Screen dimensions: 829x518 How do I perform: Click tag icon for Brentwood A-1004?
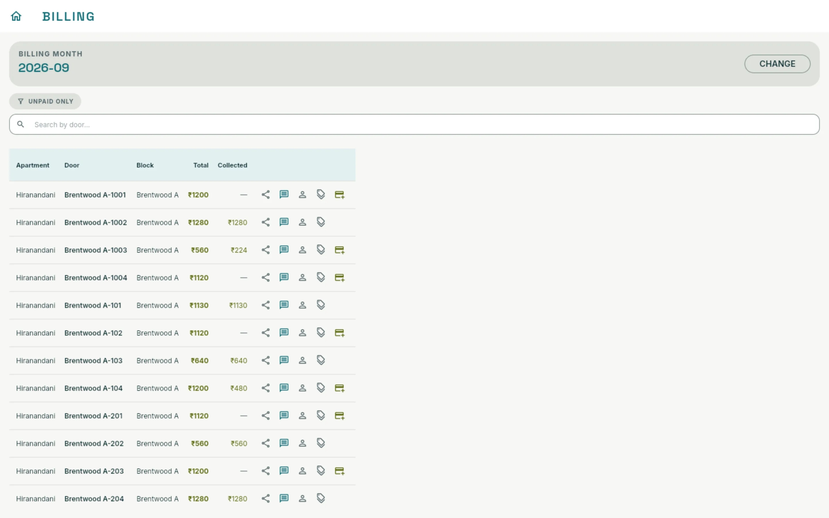(x=321, y=277)
